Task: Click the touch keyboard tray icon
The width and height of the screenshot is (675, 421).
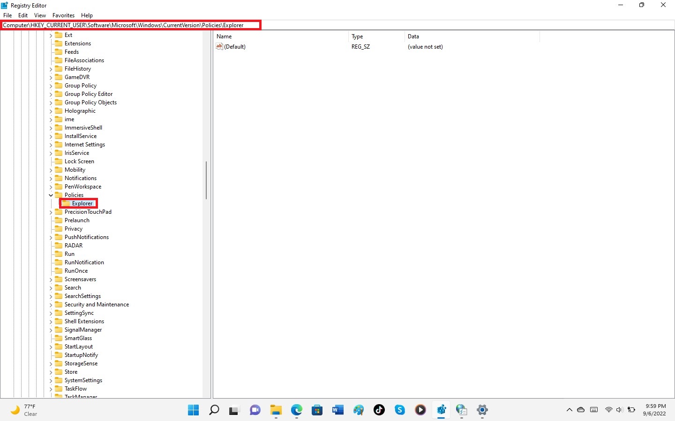Action: point(594,410)
